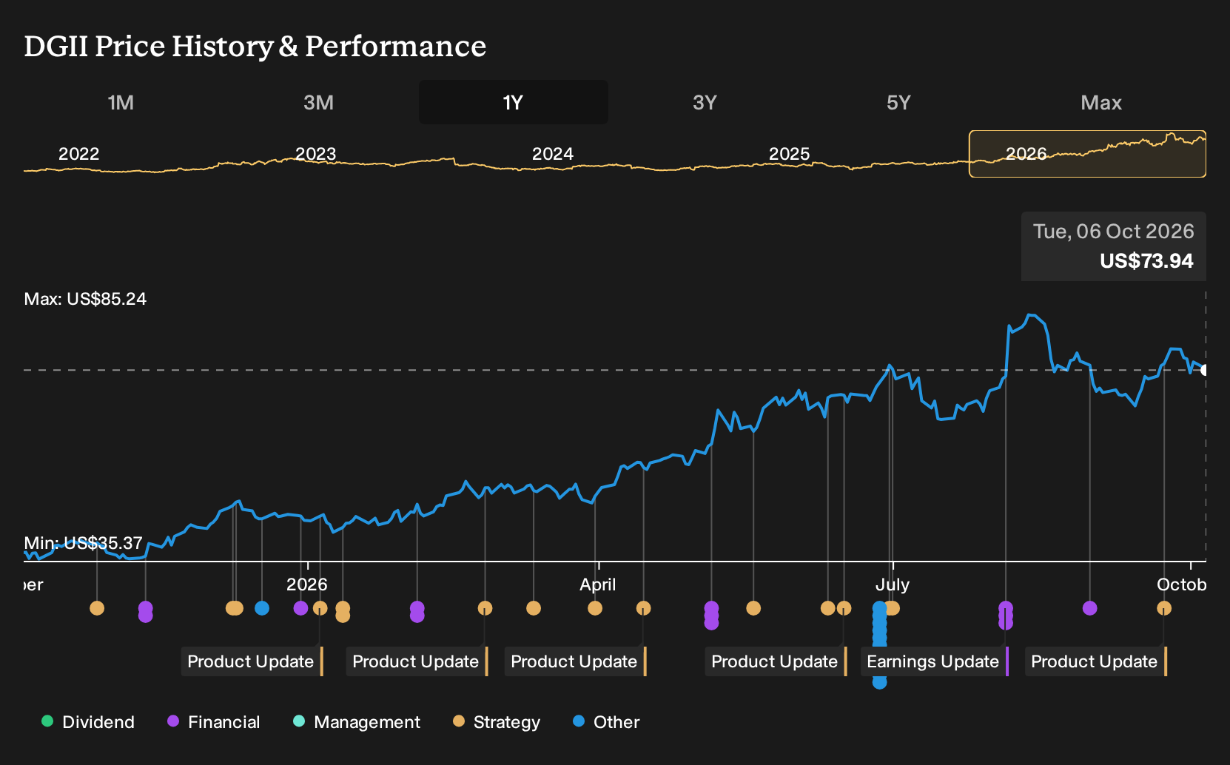Select the orange strategy dot under April tick
1230x765 pixels.
[x=595, y=608]
